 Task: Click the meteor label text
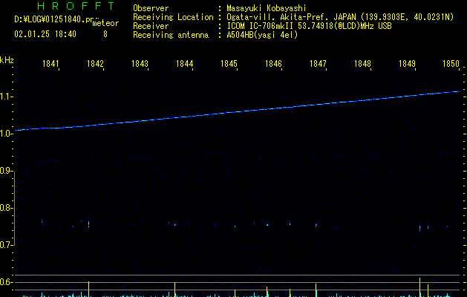[105, 23]
